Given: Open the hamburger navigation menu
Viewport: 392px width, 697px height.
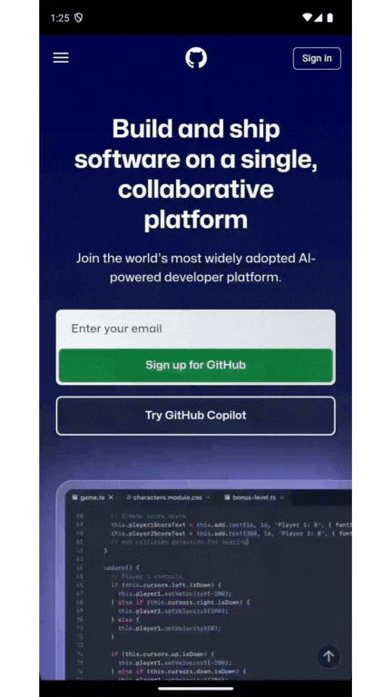Looking at the screenshot, I should (x=61, y=58).
